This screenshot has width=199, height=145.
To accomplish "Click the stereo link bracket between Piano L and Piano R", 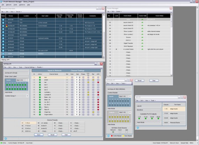I will (41, 108).
